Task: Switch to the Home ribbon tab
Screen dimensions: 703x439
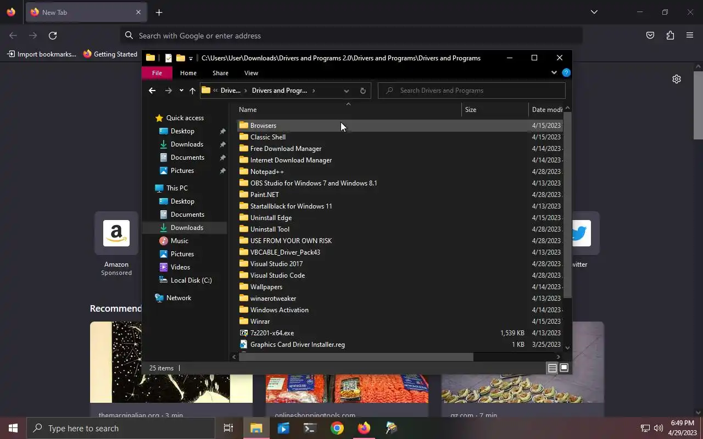Action: point(188,73)
